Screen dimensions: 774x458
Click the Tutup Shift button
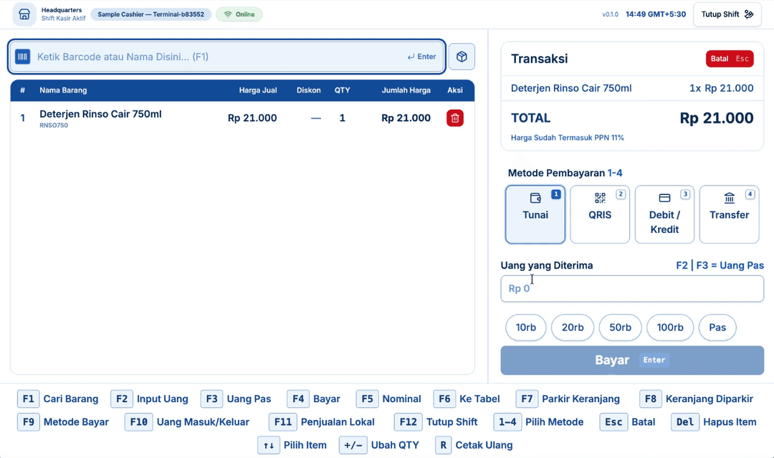[727, 14]
